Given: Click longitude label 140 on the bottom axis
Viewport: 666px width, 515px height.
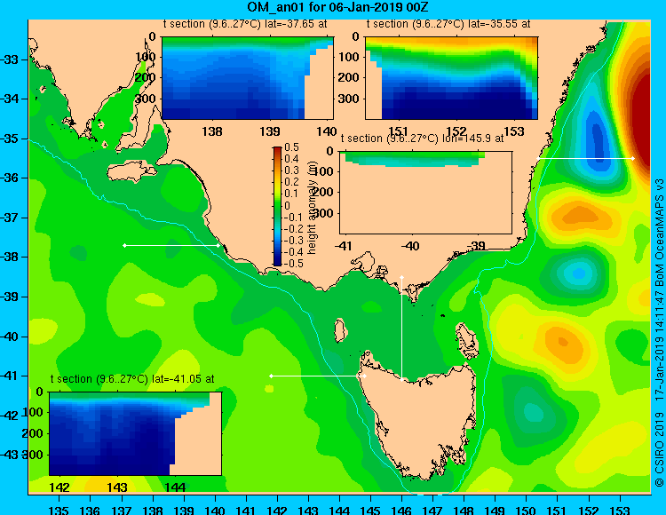Looking at the screenshot, I should point(215,510).
